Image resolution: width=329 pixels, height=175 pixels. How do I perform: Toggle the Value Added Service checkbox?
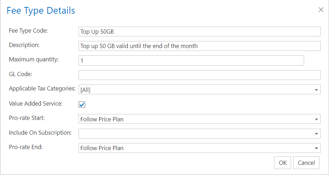point(82,105)
